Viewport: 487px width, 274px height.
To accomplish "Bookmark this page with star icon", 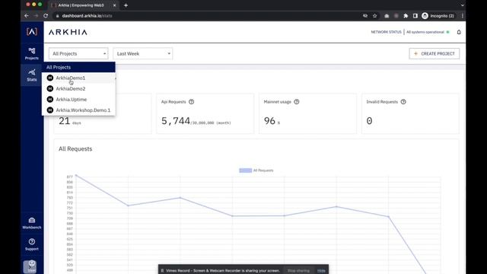I will click(375, 15).
